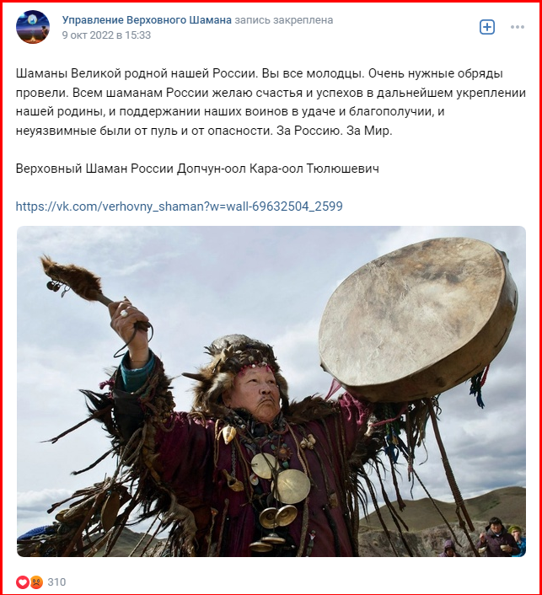Open the three-dots post options menu
542x595 pixels.
pyautogui.click(x=518, y=27)
